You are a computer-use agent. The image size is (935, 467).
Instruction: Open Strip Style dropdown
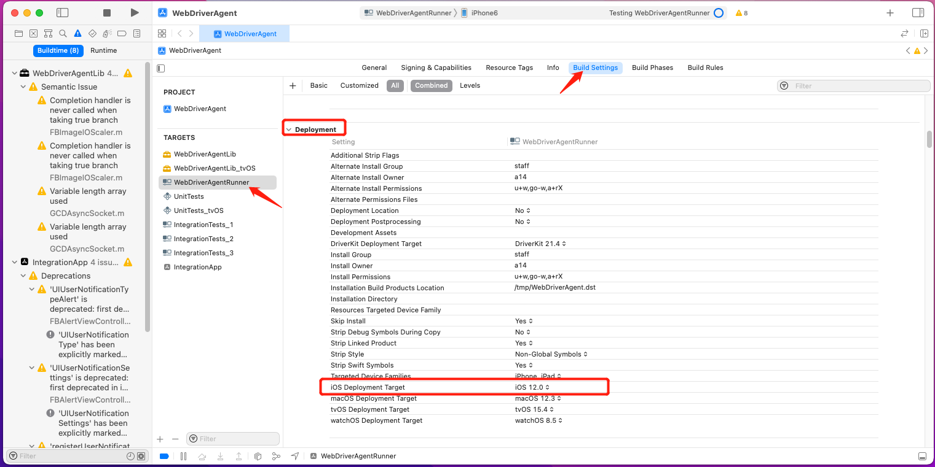(x=551, y=354)
